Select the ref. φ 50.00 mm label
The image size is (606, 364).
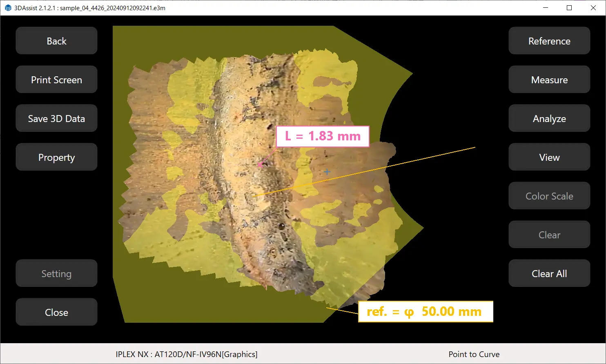[x=426, y=312]
